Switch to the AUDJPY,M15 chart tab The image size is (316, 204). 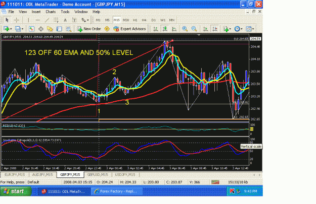click(x=42, y=175)
